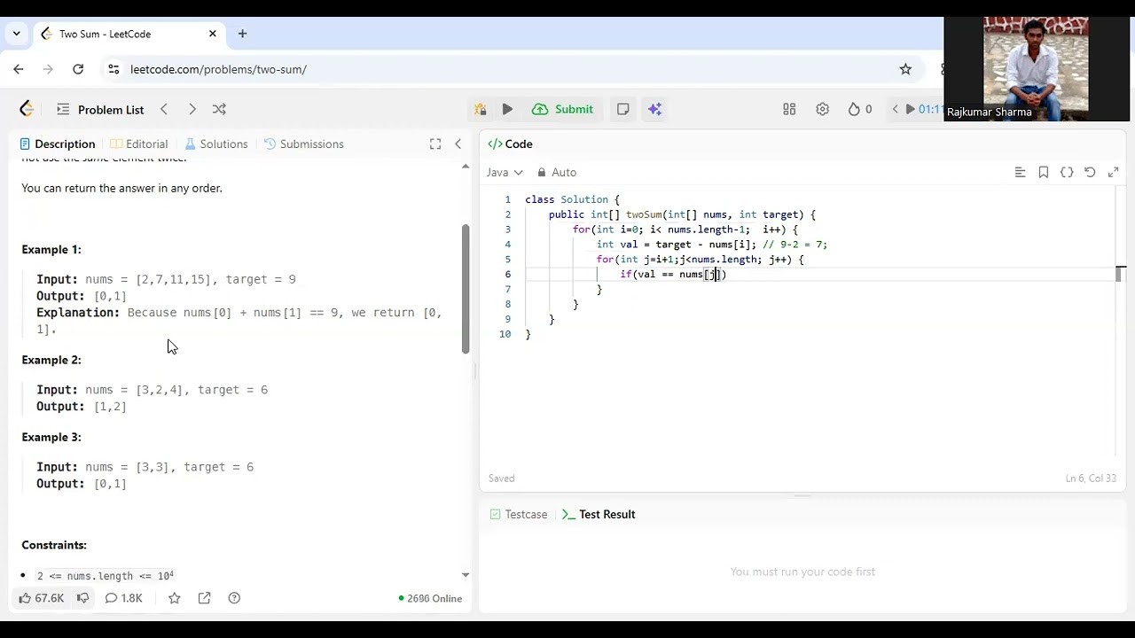Switch to the Submissions tab
Image resolution: width=1135 pixels, height=638 pixels.
coord(304,144)
